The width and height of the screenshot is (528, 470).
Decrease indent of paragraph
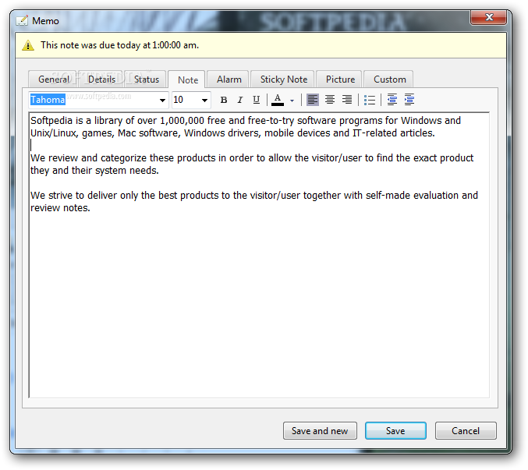392,100
